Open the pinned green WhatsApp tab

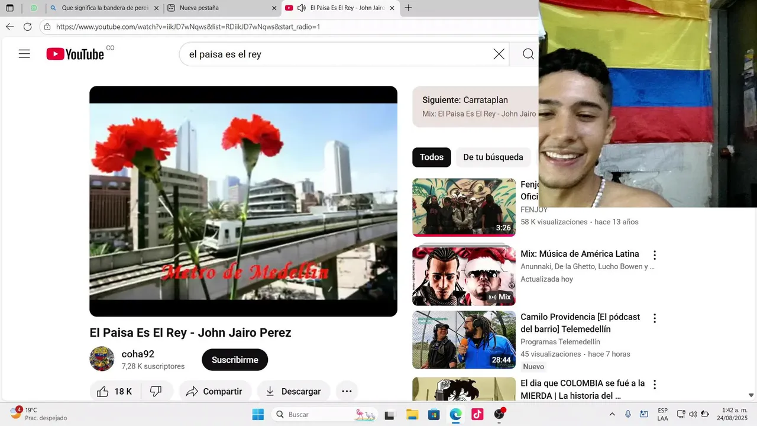[34, 8]
